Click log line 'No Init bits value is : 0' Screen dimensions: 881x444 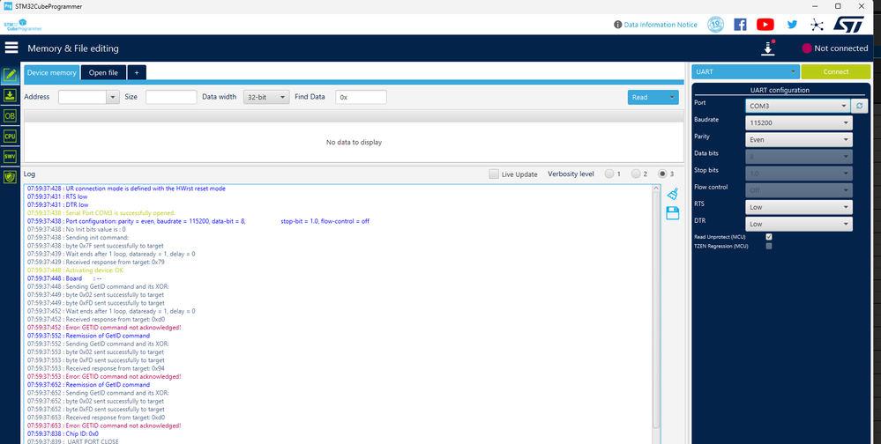tap(77, 230)
